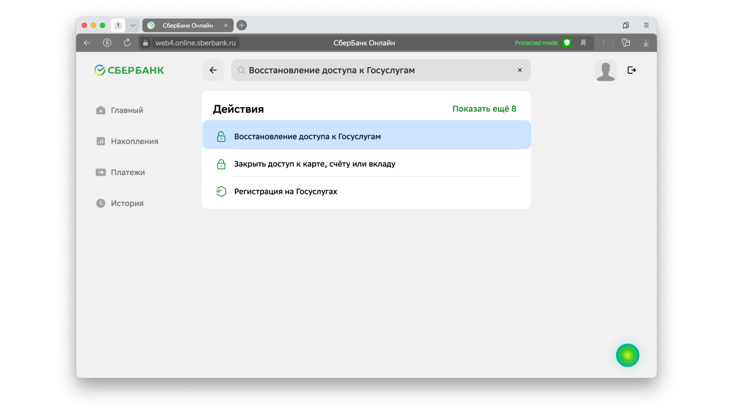This screenshot has height=412, width=733.
Task: Open browser downloads arrow icon
Action: coord(646,43)
